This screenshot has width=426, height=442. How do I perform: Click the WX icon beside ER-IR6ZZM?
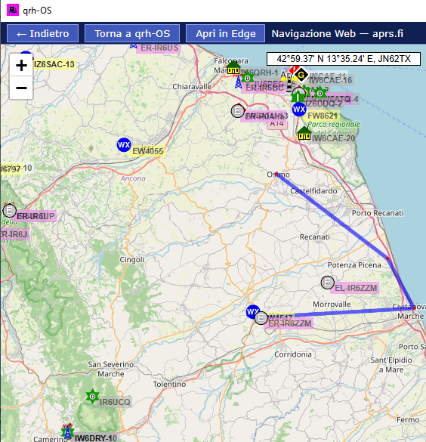point(252,311)
